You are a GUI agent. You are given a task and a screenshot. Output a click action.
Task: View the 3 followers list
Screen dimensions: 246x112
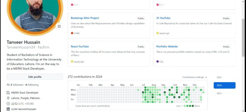(17, 85)
